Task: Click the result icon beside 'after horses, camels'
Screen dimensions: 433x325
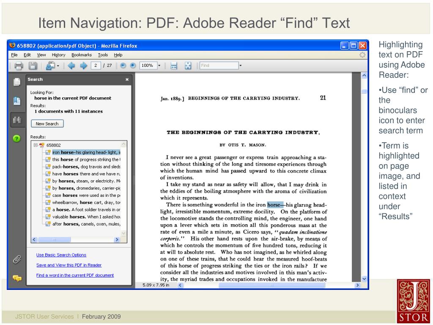Action: (x=48, y=224)
